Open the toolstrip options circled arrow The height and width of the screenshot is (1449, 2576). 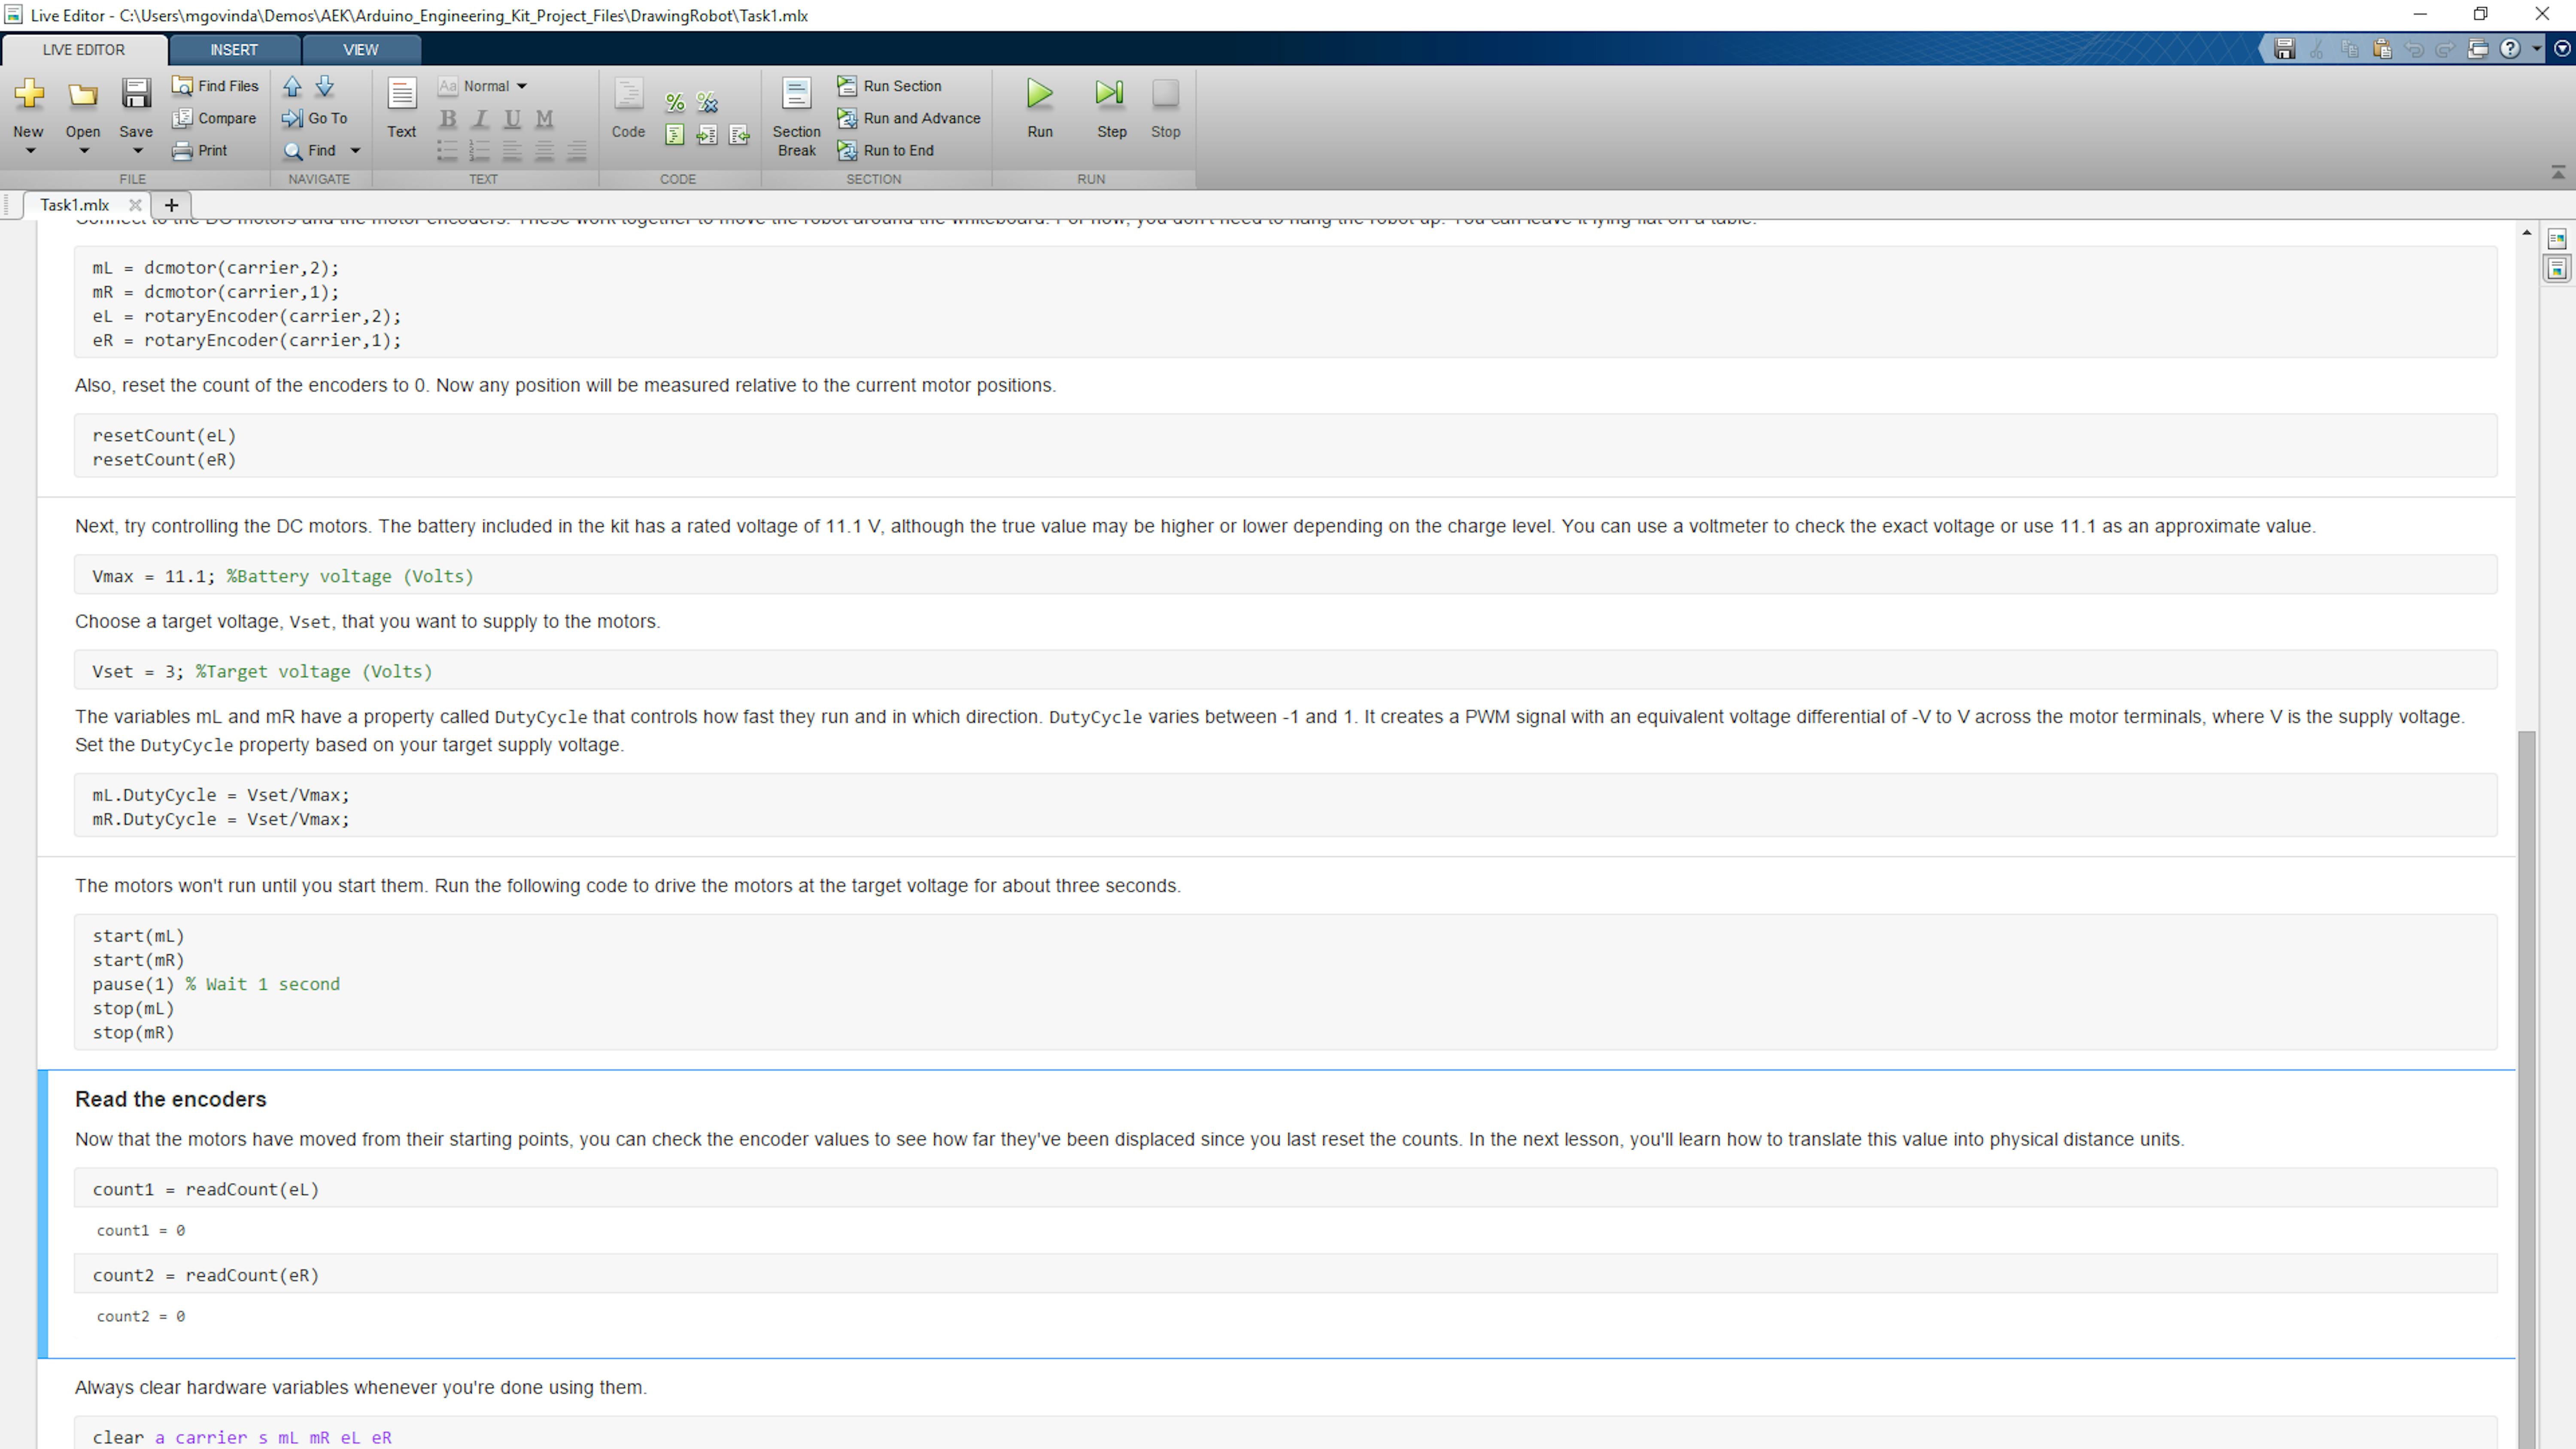pyautogui.click(x=2562, y=49)
